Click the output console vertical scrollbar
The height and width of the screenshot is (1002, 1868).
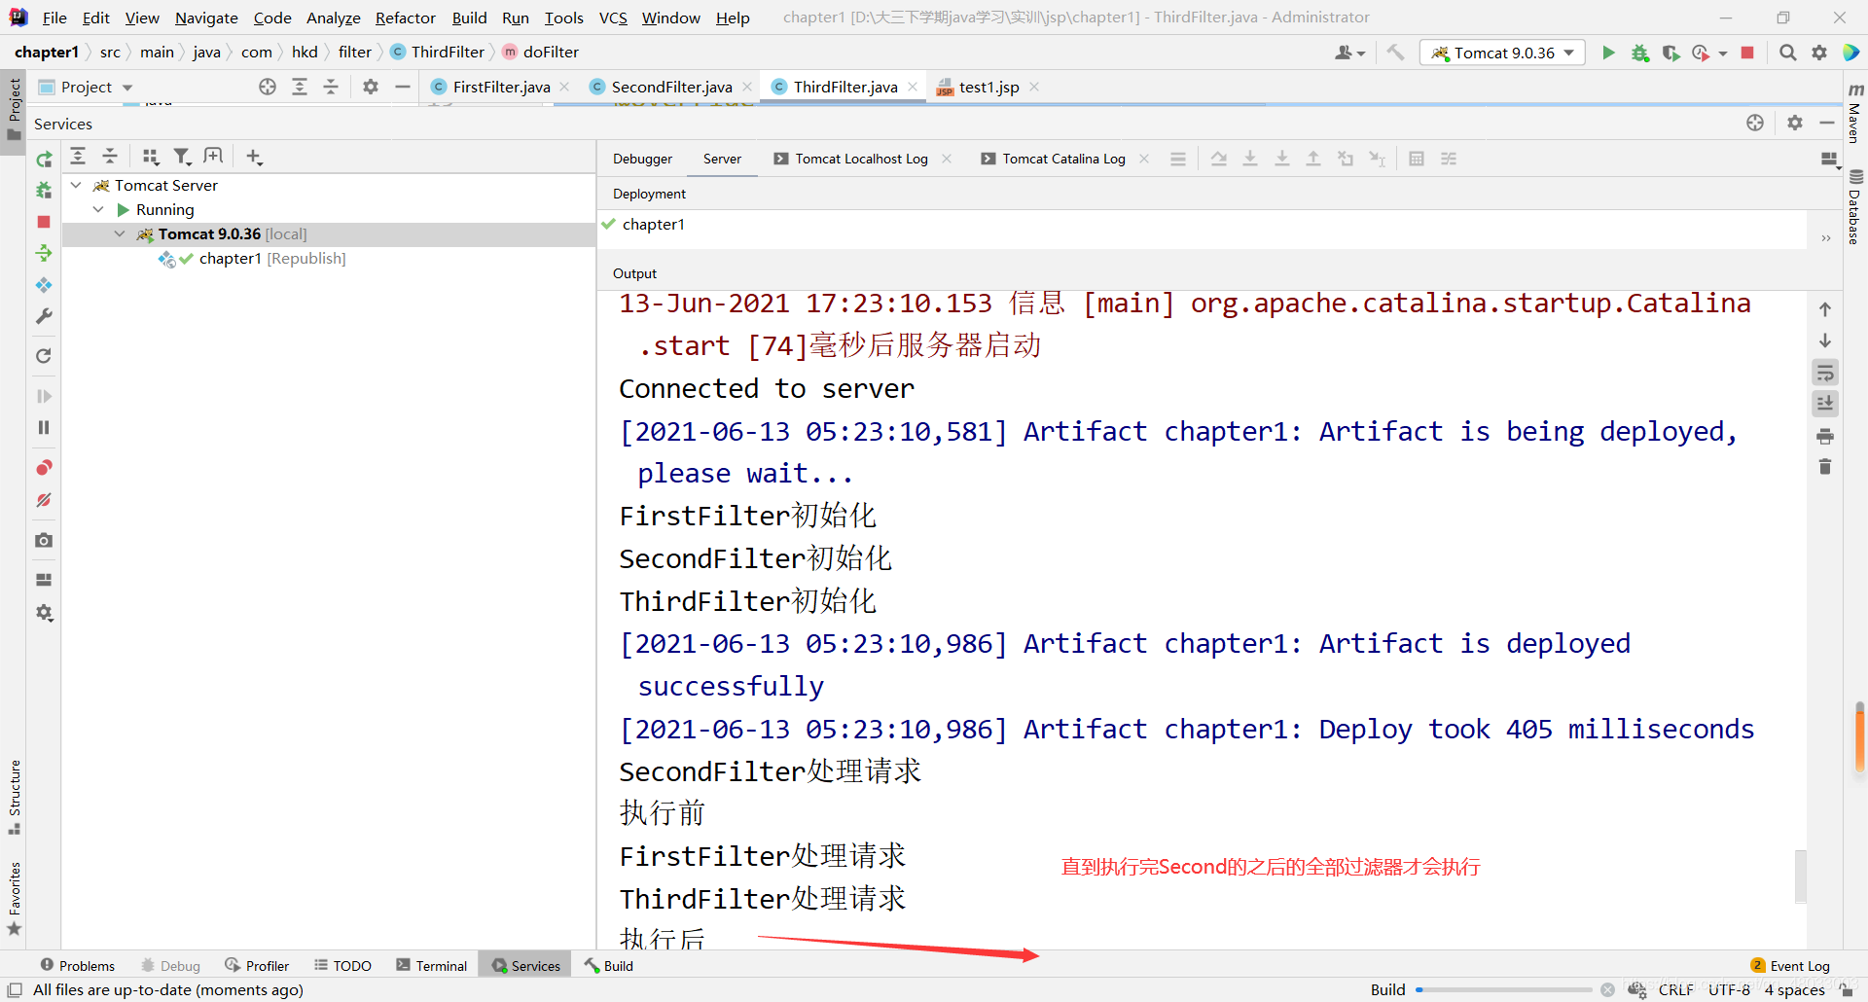click(1801, 876)
